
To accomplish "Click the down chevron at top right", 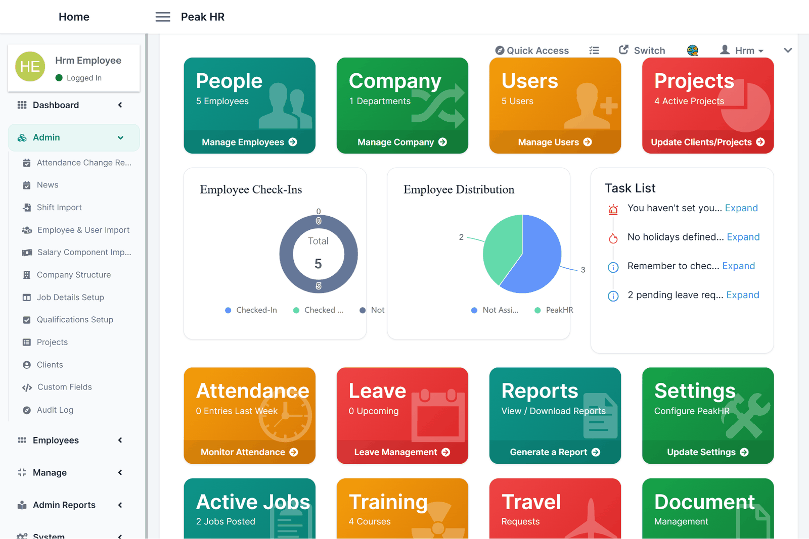I will [x=788, y=51].
